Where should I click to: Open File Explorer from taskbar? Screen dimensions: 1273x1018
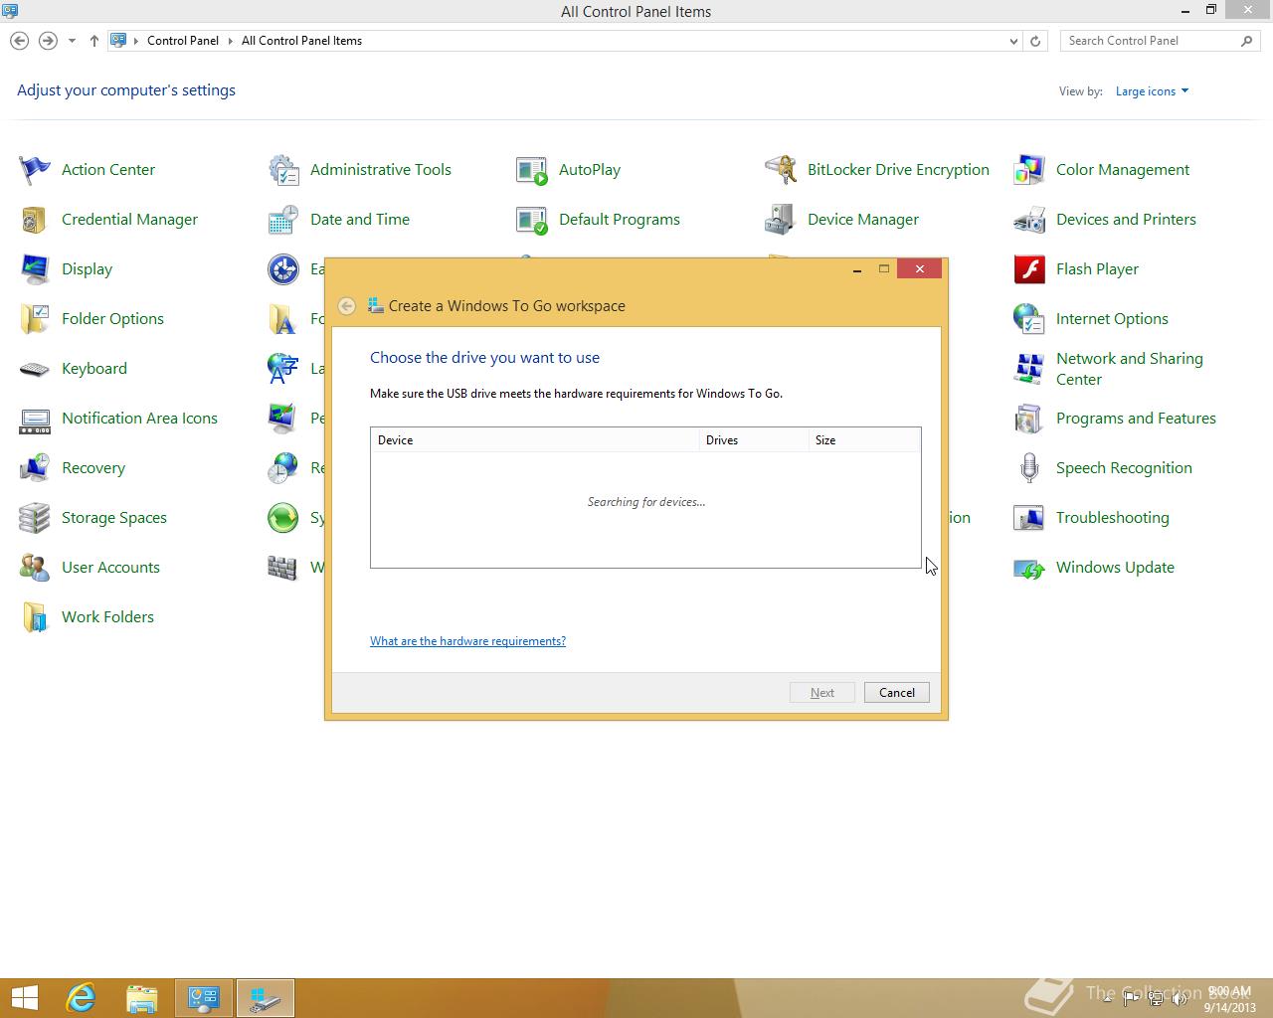click(x=142, y=998)
